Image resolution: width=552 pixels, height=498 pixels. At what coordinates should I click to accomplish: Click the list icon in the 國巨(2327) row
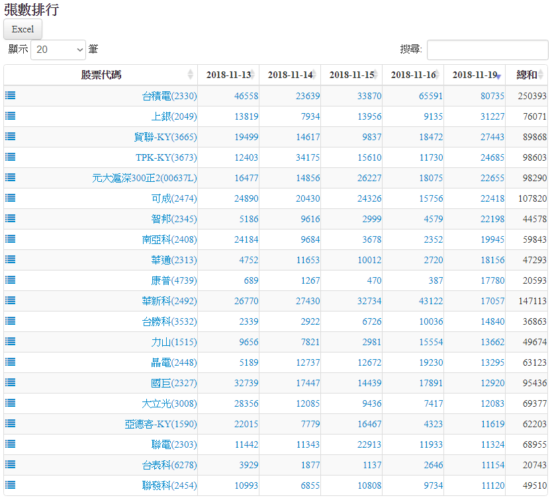[x=11, y=382]
